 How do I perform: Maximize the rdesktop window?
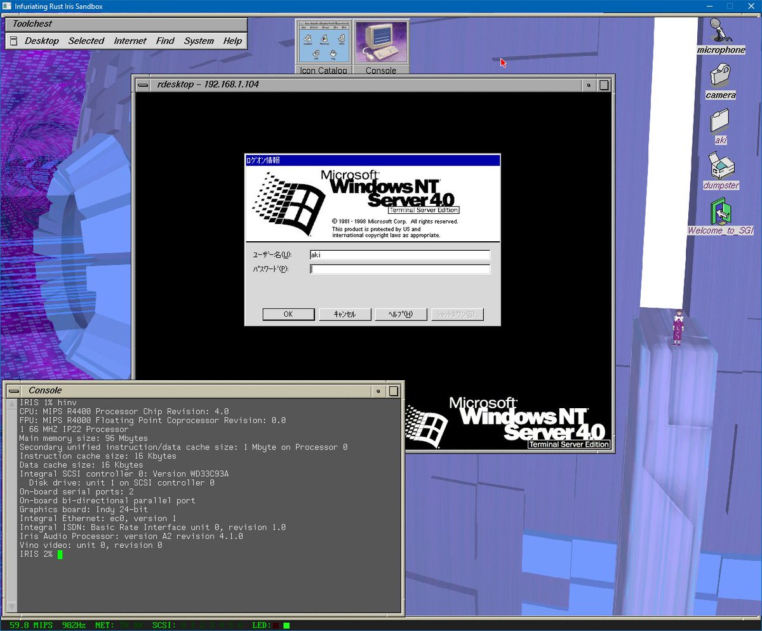604,84
